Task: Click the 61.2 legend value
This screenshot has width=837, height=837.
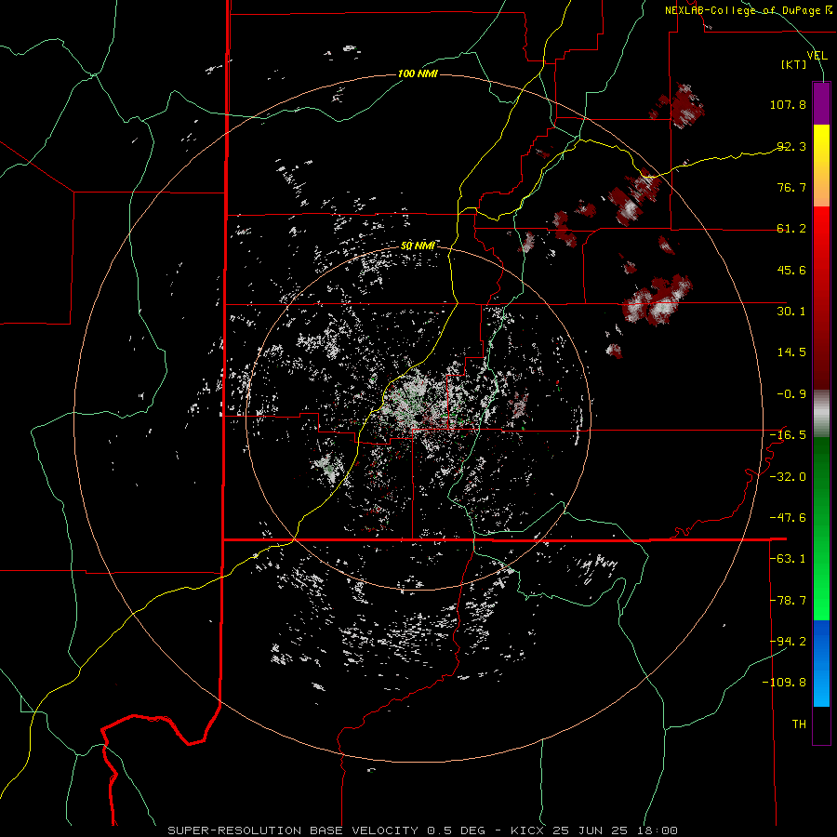Action: tap(791, 229)
